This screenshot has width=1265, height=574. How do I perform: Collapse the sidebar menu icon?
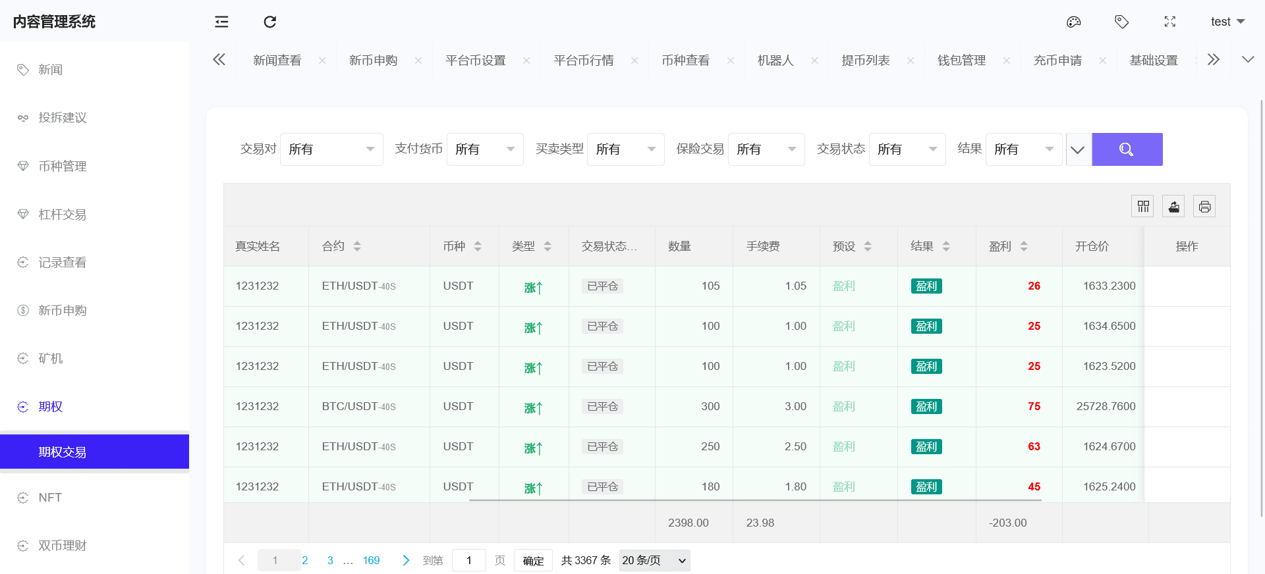click(x=221, y=22)
